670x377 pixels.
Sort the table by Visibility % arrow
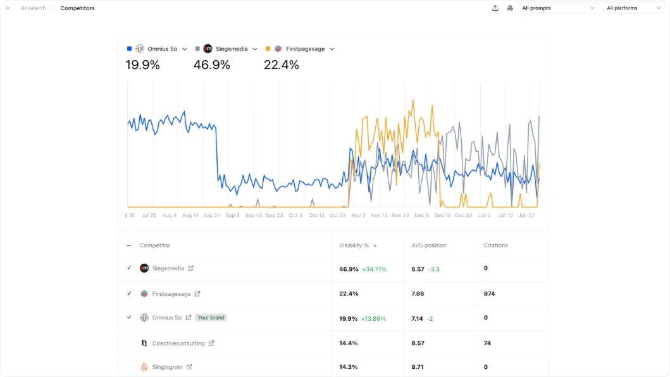coord(374,245)
